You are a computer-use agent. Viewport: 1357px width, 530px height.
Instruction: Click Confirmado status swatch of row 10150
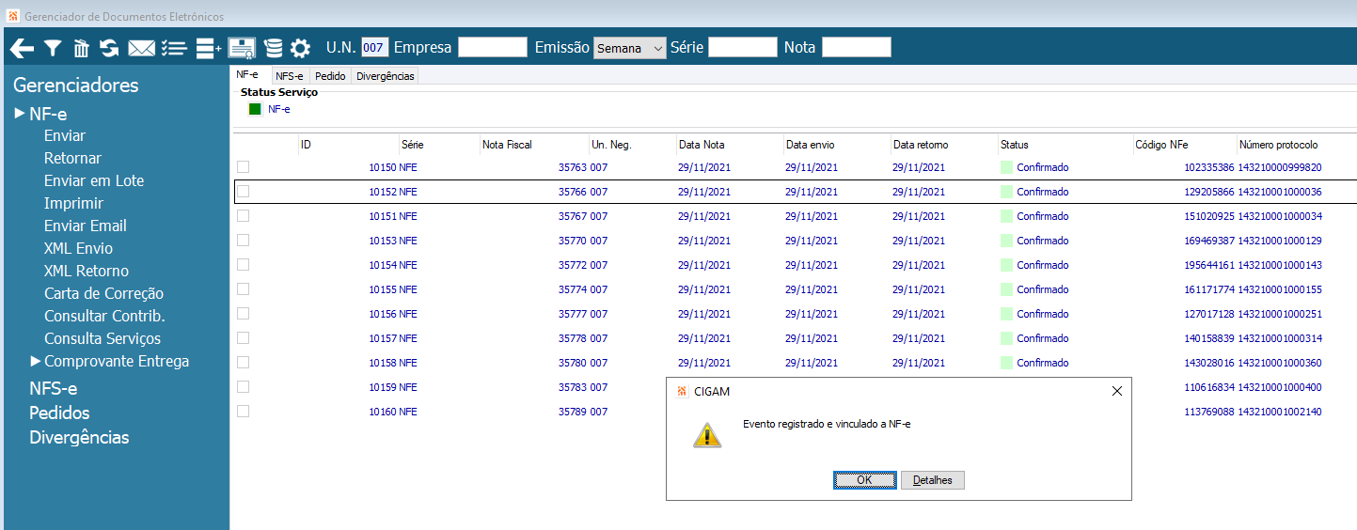tap(1006, 167)
